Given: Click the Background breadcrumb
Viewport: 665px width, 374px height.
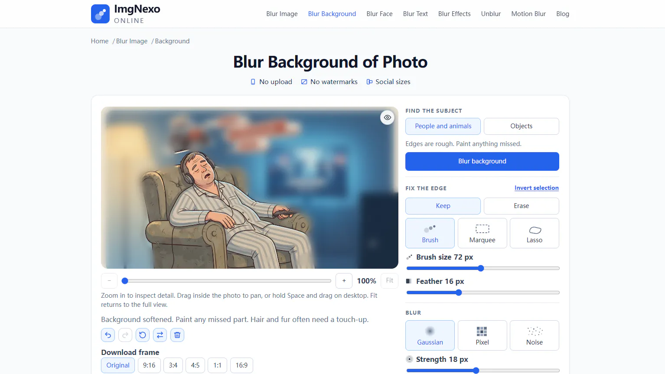Looking at the screenshot, I should click(172, 41).
